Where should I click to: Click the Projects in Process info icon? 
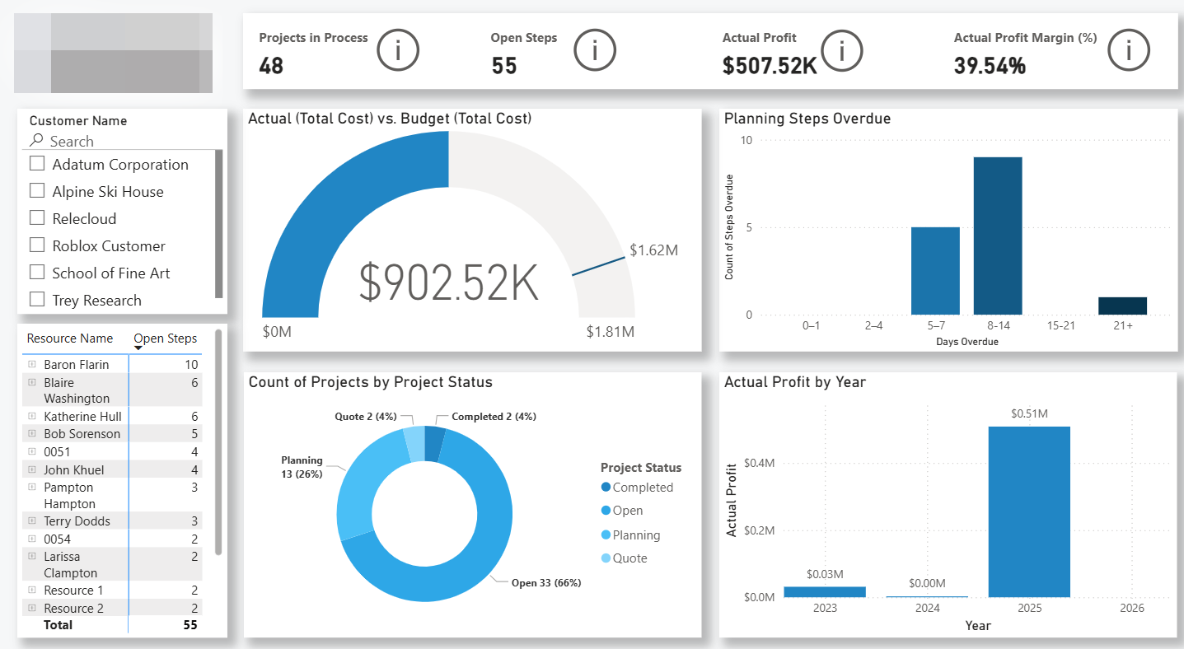click(x=398, y=51)
